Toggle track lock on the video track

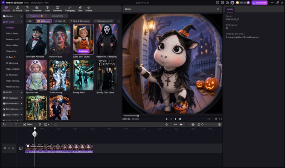pyautogui.click(x=5, y=148)
